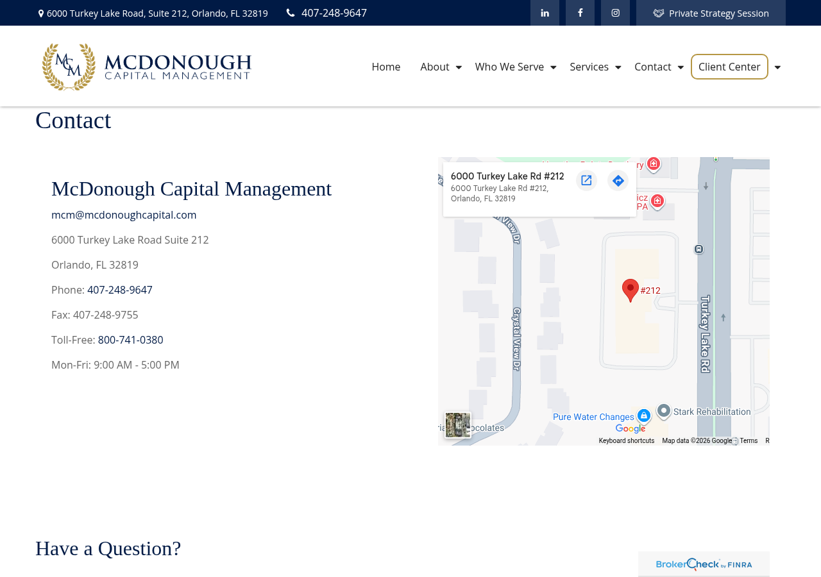
Task: Open the Contact menu item
Action: (x=653, y=67)
